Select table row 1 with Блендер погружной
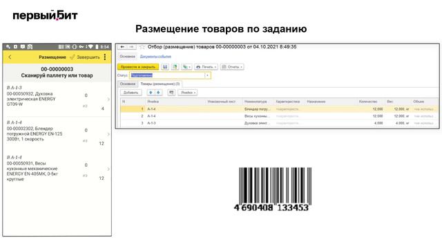 280,109
